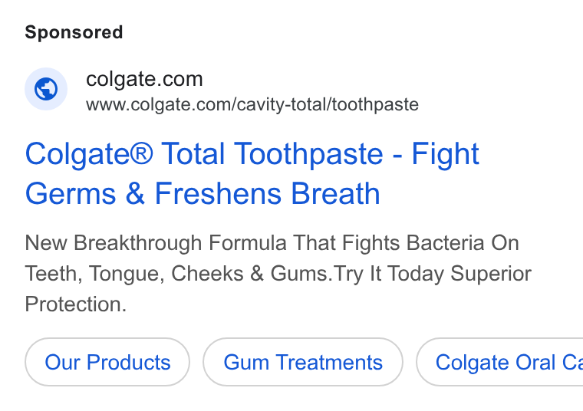
Task: Click the Teeth, Tongue, Cheeks text
Action: pos(134,275)
